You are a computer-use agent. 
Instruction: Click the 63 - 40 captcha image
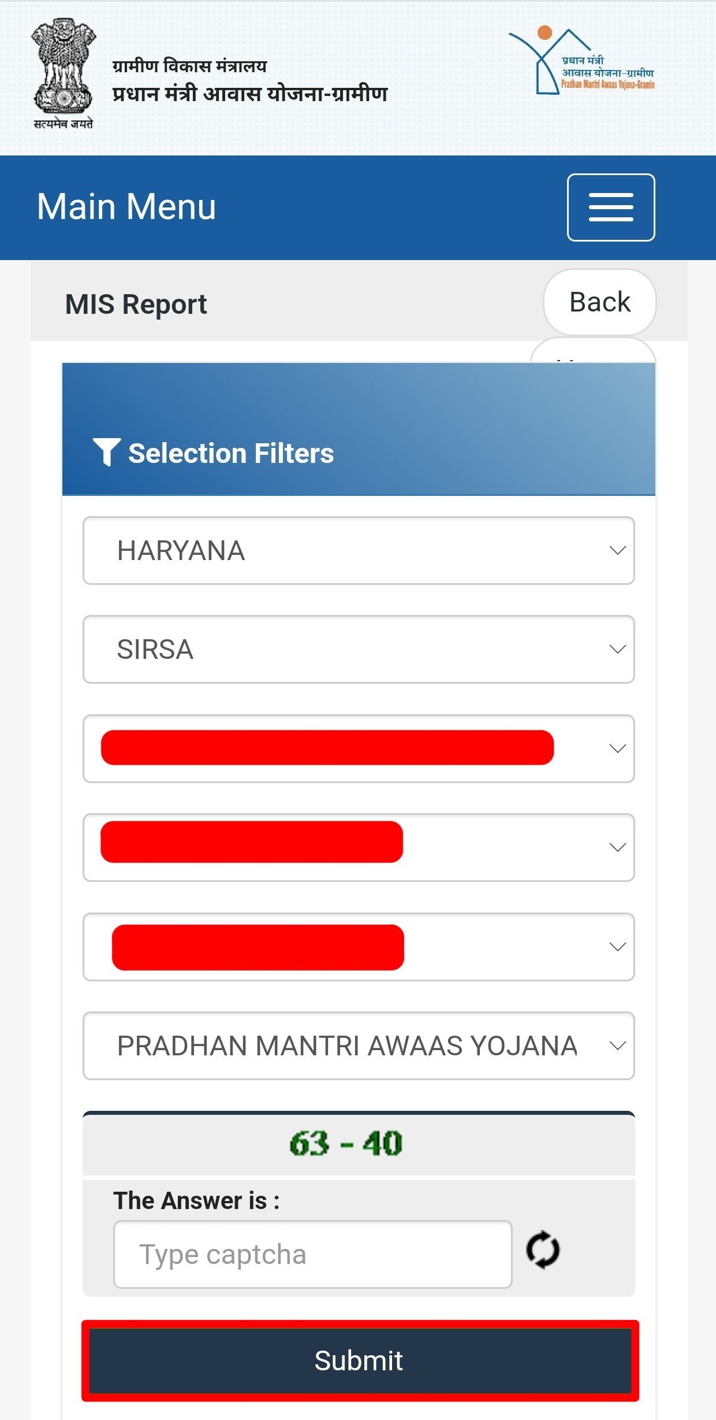pyautogui.click(x=346, y=1143)
